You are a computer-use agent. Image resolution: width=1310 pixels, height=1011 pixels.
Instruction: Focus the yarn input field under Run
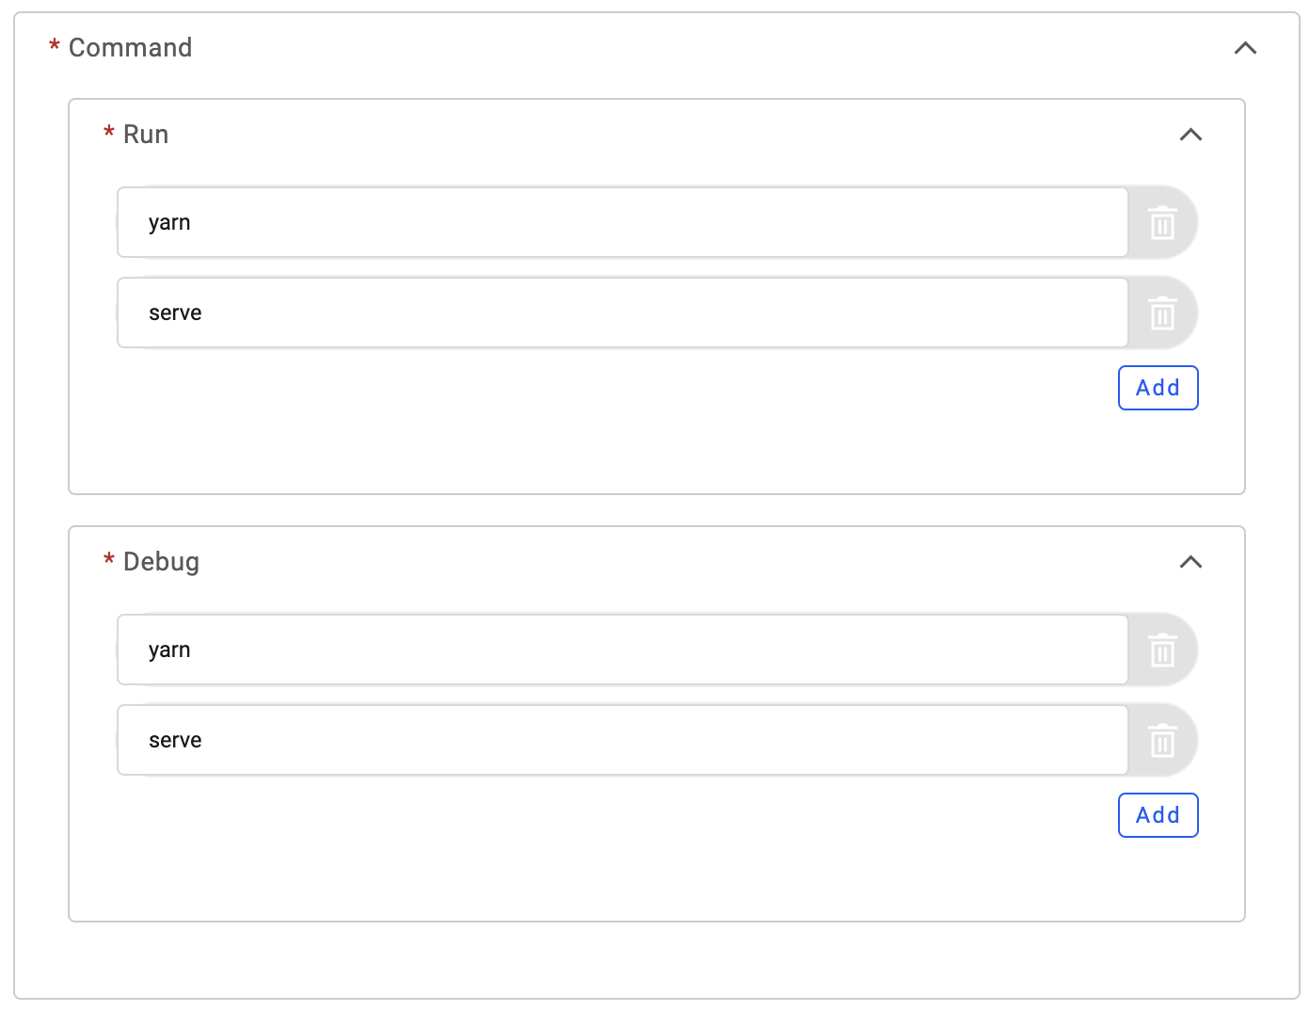(622, 222)
